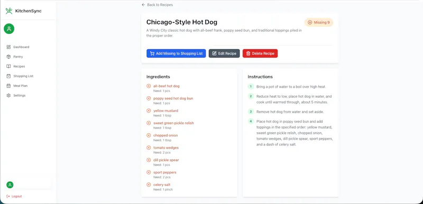Click the trash icon on Delete Recipe
Screen dimensions: 423x204
coord(248,53)
